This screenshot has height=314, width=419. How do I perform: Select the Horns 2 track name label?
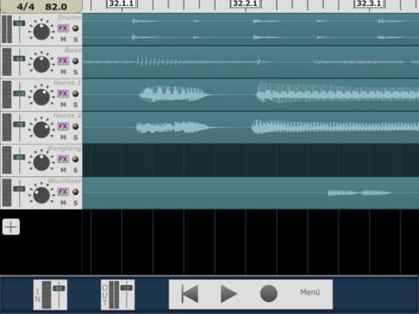[67, 115]
